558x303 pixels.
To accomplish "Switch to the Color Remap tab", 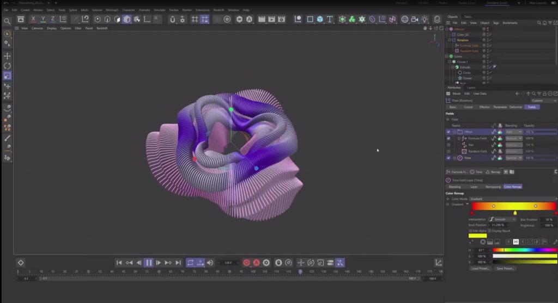I will point(512,187).
